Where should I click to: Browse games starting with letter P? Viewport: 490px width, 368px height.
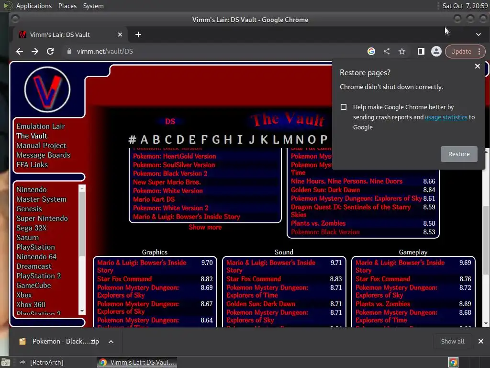click(x=324, y=139)
